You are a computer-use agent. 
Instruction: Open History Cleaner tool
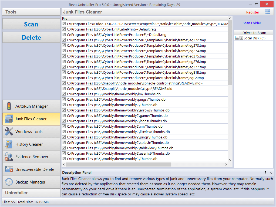coord(31,144)
